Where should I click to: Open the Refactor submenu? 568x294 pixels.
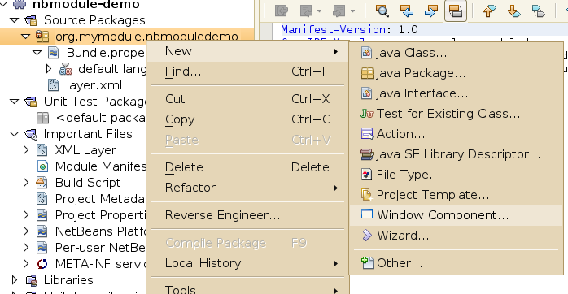coord(247,188)
